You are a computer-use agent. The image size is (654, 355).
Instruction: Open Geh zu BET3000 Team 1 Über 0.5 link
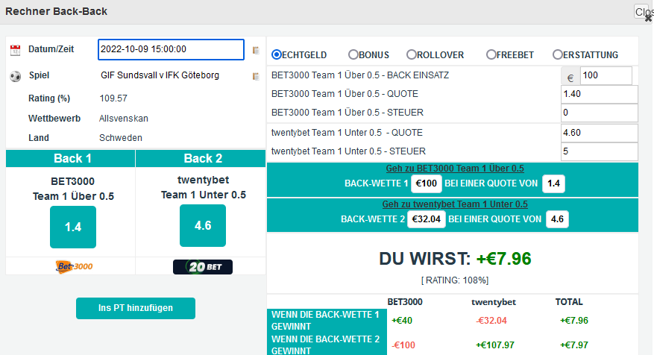(x=455, y=169)
